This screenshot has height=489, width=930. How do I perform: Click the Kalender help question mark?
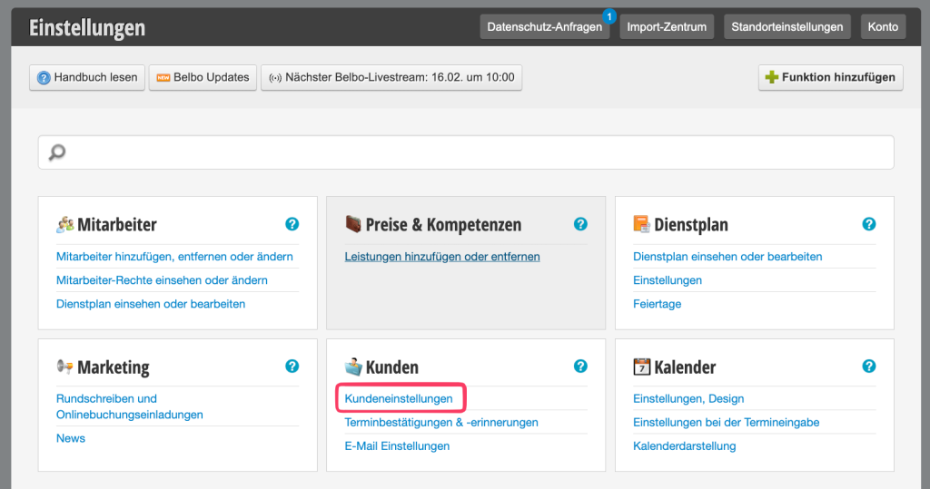tap(869, 367)
